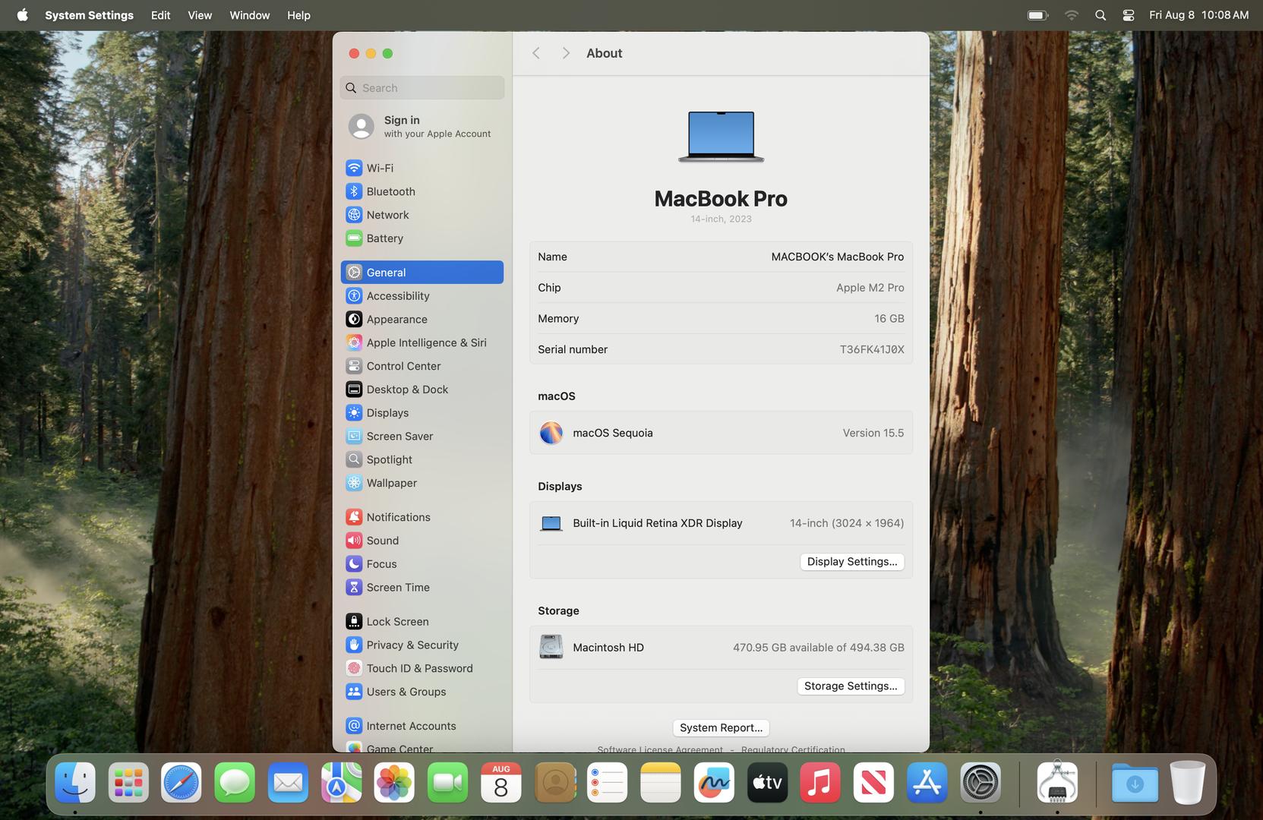This screenshot has height=820, width=1263.
Task: Select Accessibility in sidebar
Action: [x=422, y=296]
